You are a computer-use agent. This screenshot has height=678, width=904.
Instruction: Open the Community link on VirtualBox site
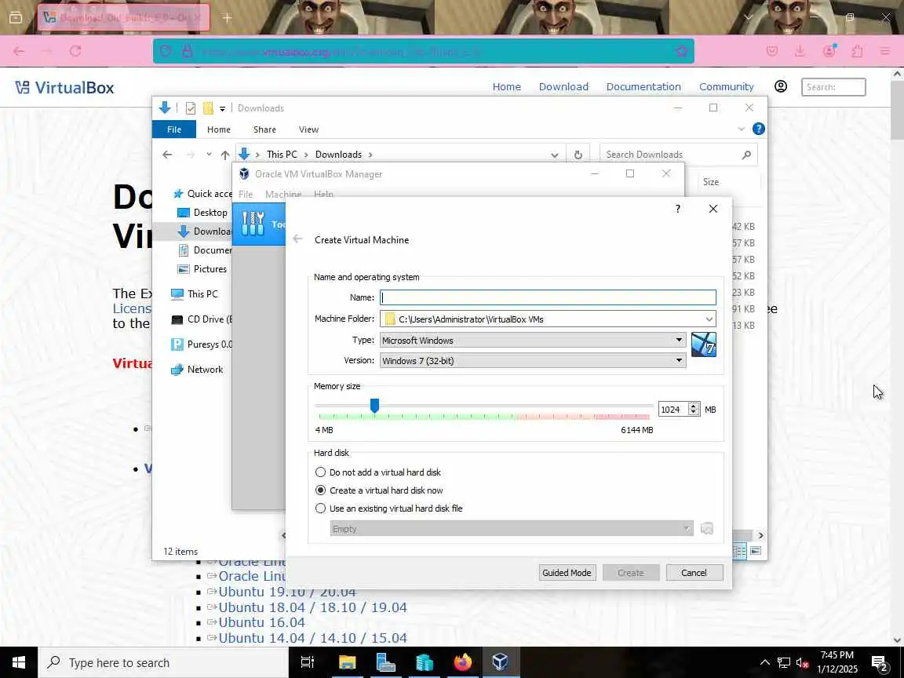[727, 86]
